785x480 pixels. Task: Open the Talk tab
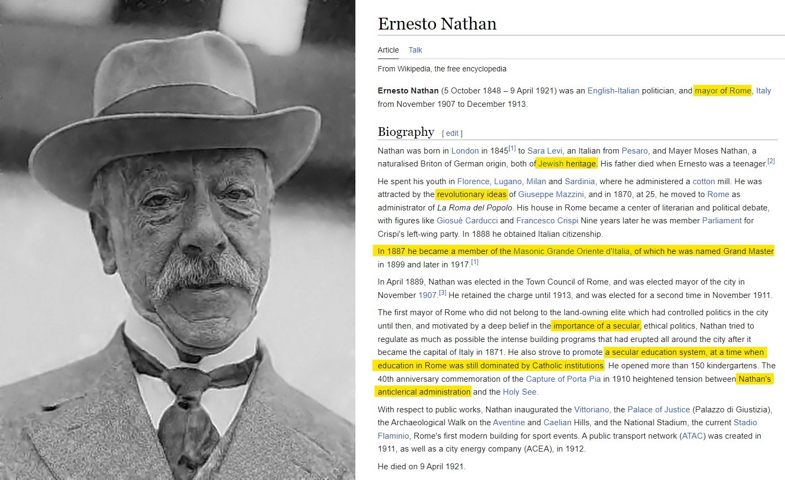point(415,50)
